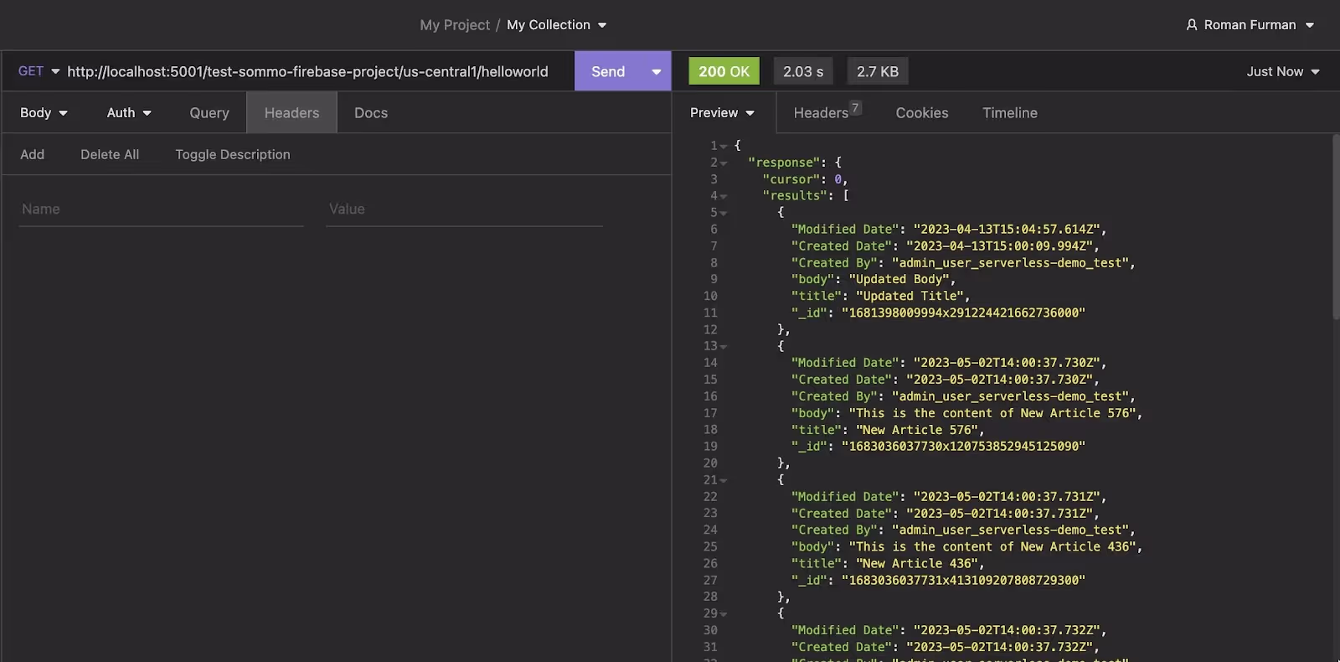1340x662 pixels.
Task: Click Created Date value on line 7
Action: (x=1000, y=246)
